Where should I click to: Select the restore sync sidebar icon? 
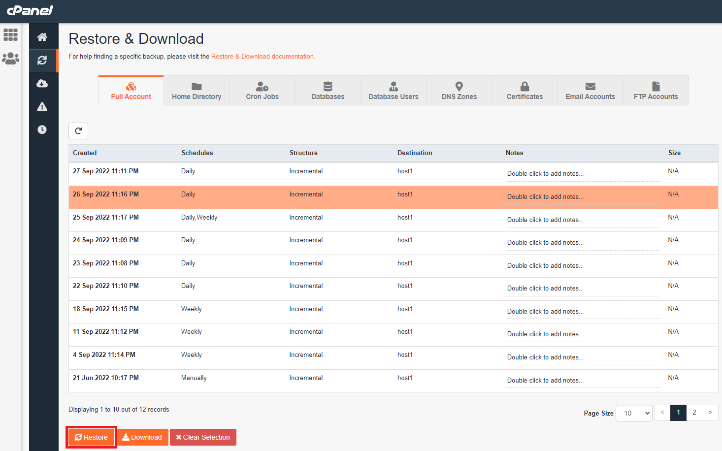click(42, 60)
